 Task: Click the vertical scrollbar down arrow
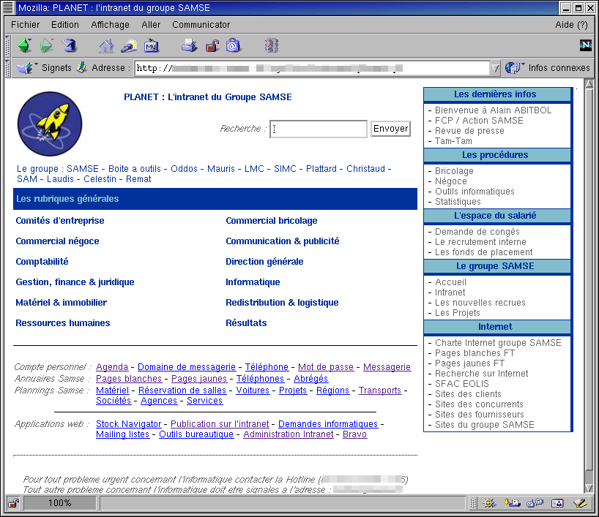click(x=589, y=486)
